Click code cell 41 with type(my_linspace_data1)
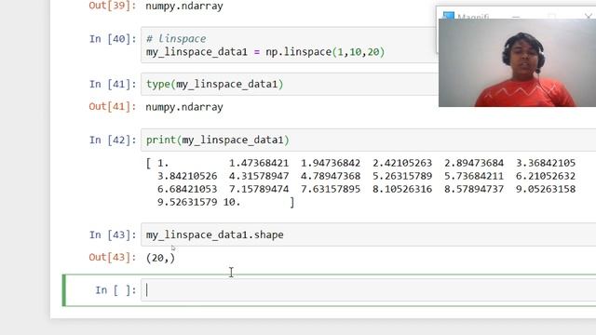The image size is (596, 335). coord(290,85)
